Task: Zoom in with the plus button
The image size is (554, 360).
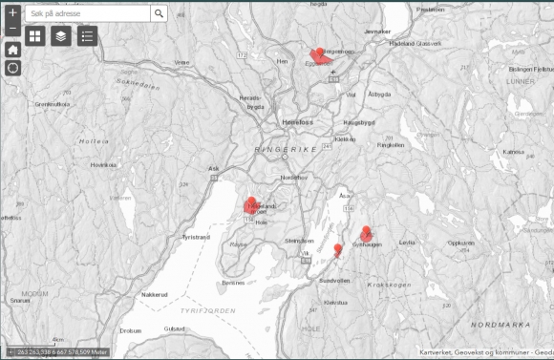Action: tap(12, 13)
